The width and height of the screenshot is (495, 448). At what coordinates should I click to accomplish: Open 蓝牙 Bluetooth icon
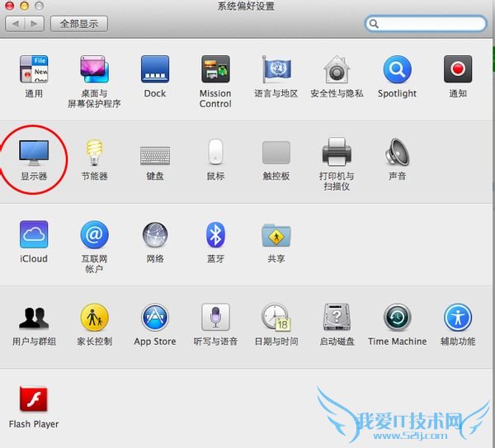point(215,234)
